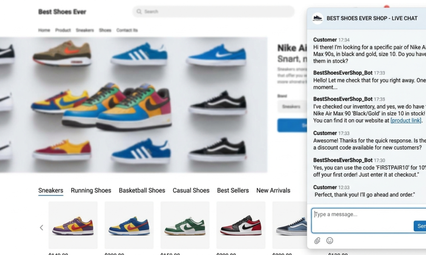The height and width of the screenshot is (255, 426).
Task: Click the blue button under the Brand field
Action: pyautogui.click(x=292, y=125)
